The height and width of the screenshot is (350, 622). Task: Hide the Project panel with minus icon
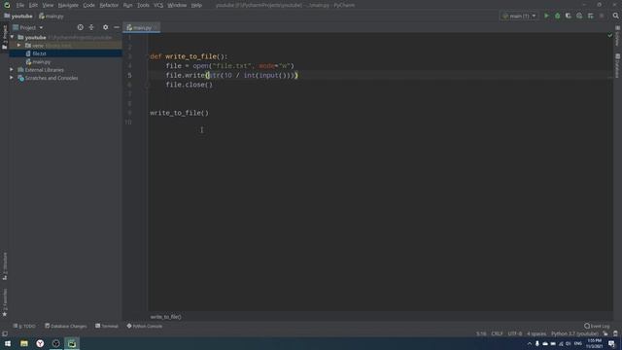(117, 27)
